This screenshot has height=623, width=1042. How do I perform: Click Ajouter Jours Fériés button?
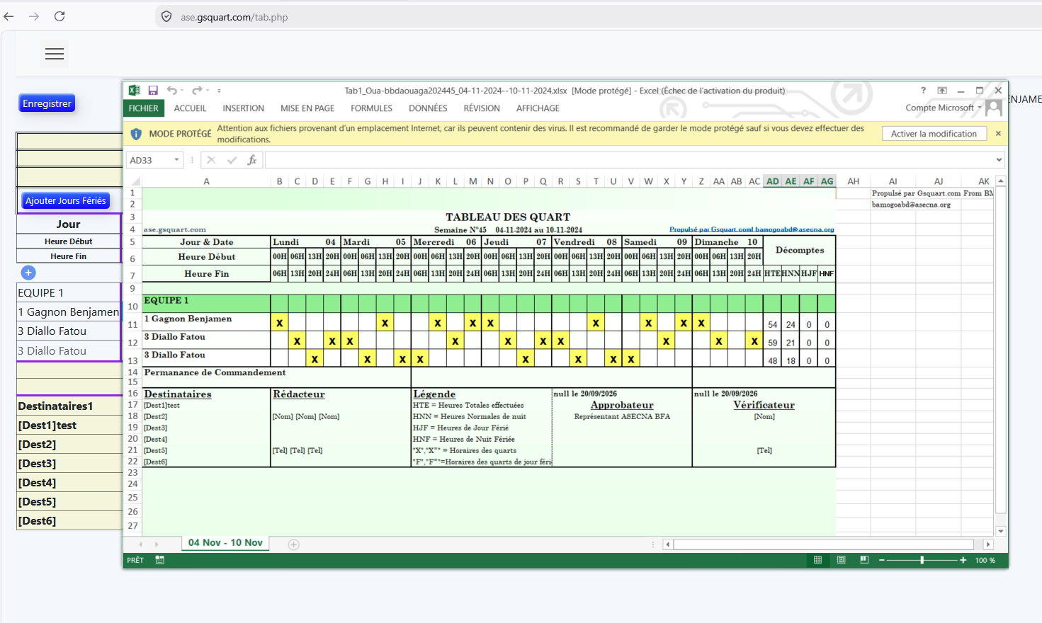(x=66, y=201)
